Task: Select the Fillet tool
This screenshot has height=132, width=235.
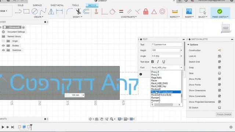Action: click(x=69, y=11)
